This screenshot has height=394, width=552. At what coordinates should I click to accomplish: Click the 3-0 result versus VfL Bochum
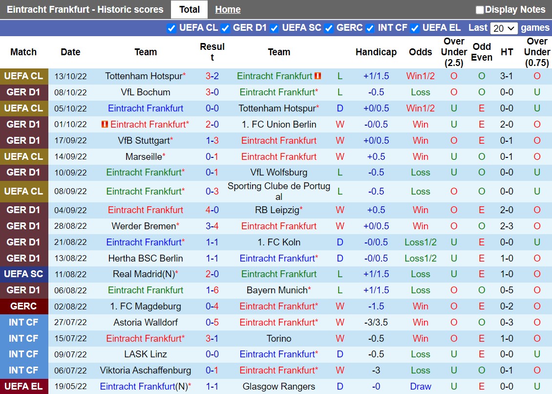[x=212, y=92]
